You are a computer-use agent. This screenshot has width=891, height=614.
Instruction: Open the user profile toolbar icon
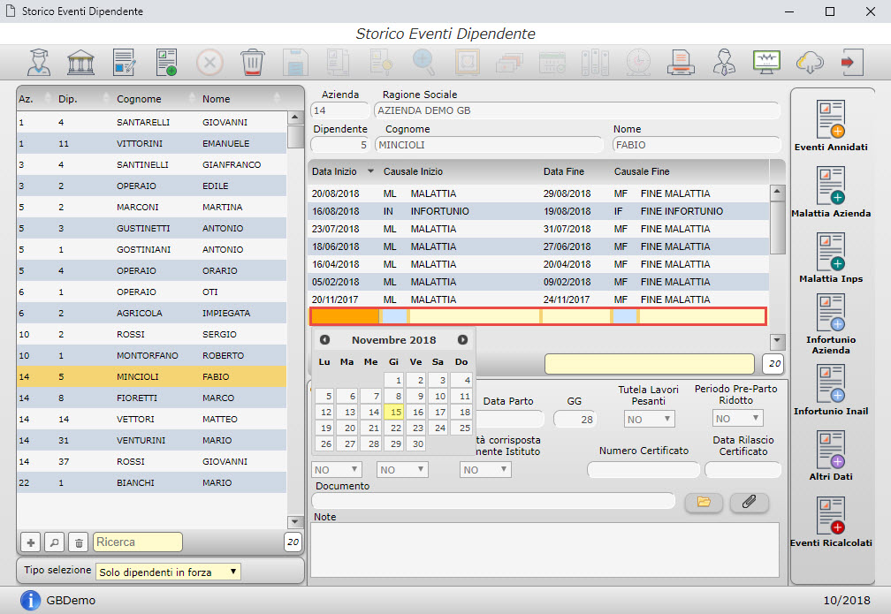click(x=724, y=63)
